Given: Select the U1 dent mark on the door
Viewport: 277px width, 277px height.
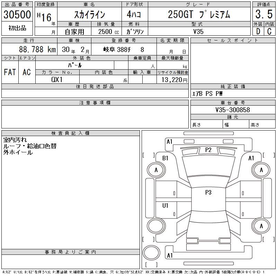Looking at the screenshot, I should tap(166, 206).
